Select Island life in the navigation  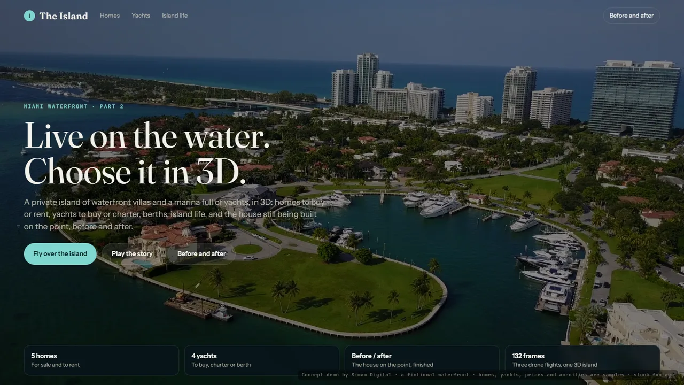click(175, 16)
